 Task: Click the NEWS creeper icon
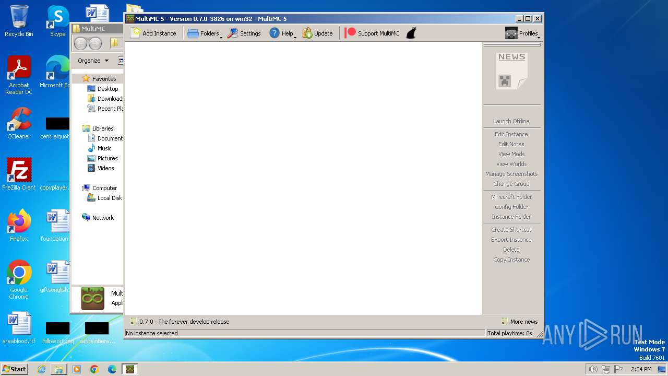point(511,71)
